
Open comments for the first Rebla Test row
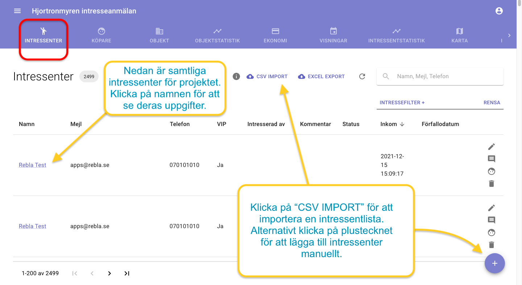492,159
